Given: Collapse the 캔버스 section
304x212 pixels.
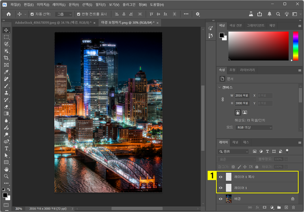Looking at the screenshot, I should point(220,87).
